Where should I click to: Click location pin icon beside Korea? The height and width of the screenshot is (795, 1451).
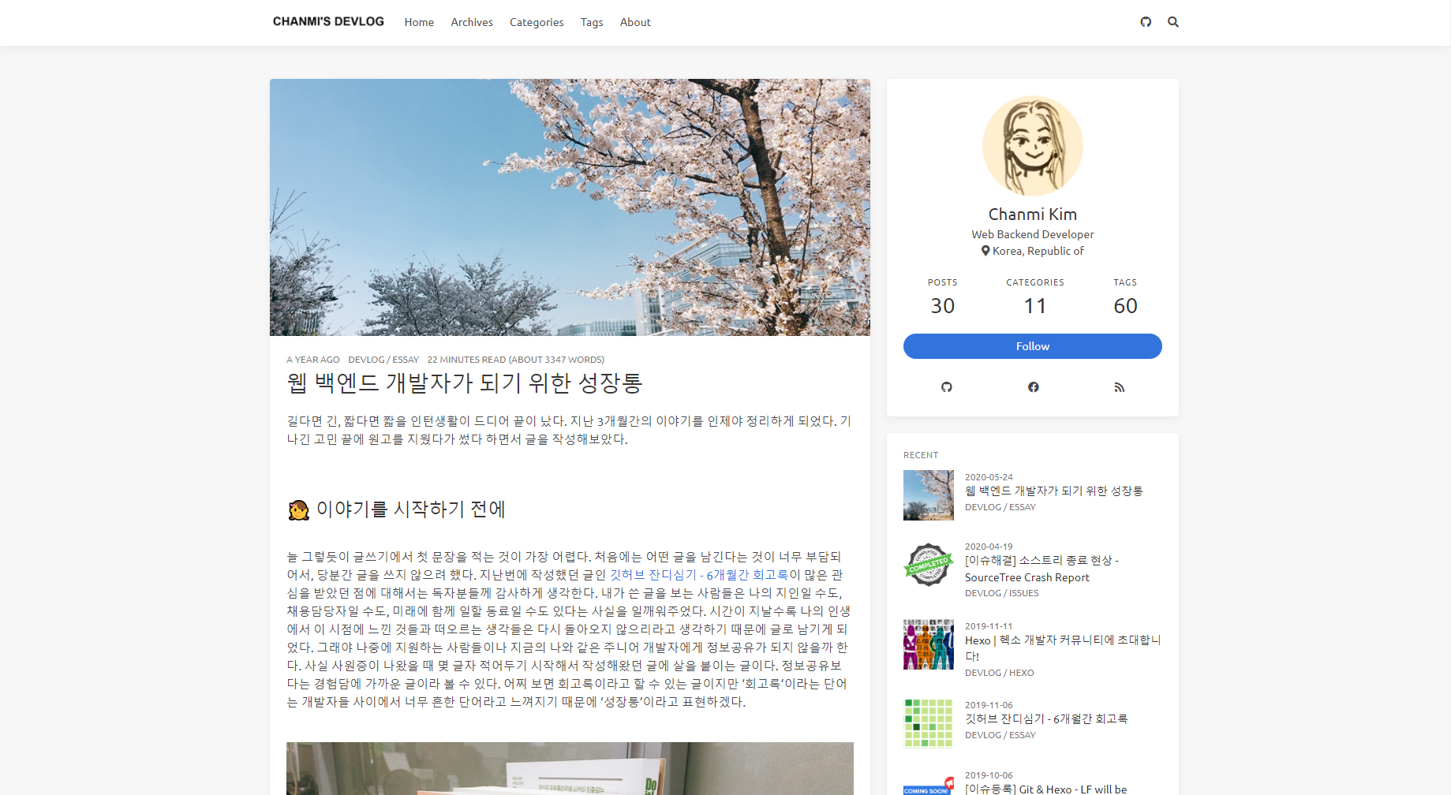tap(985, 251)
